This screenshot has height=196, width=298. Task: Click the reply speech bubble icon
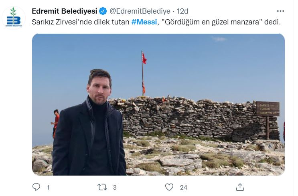tap(36, 187)
